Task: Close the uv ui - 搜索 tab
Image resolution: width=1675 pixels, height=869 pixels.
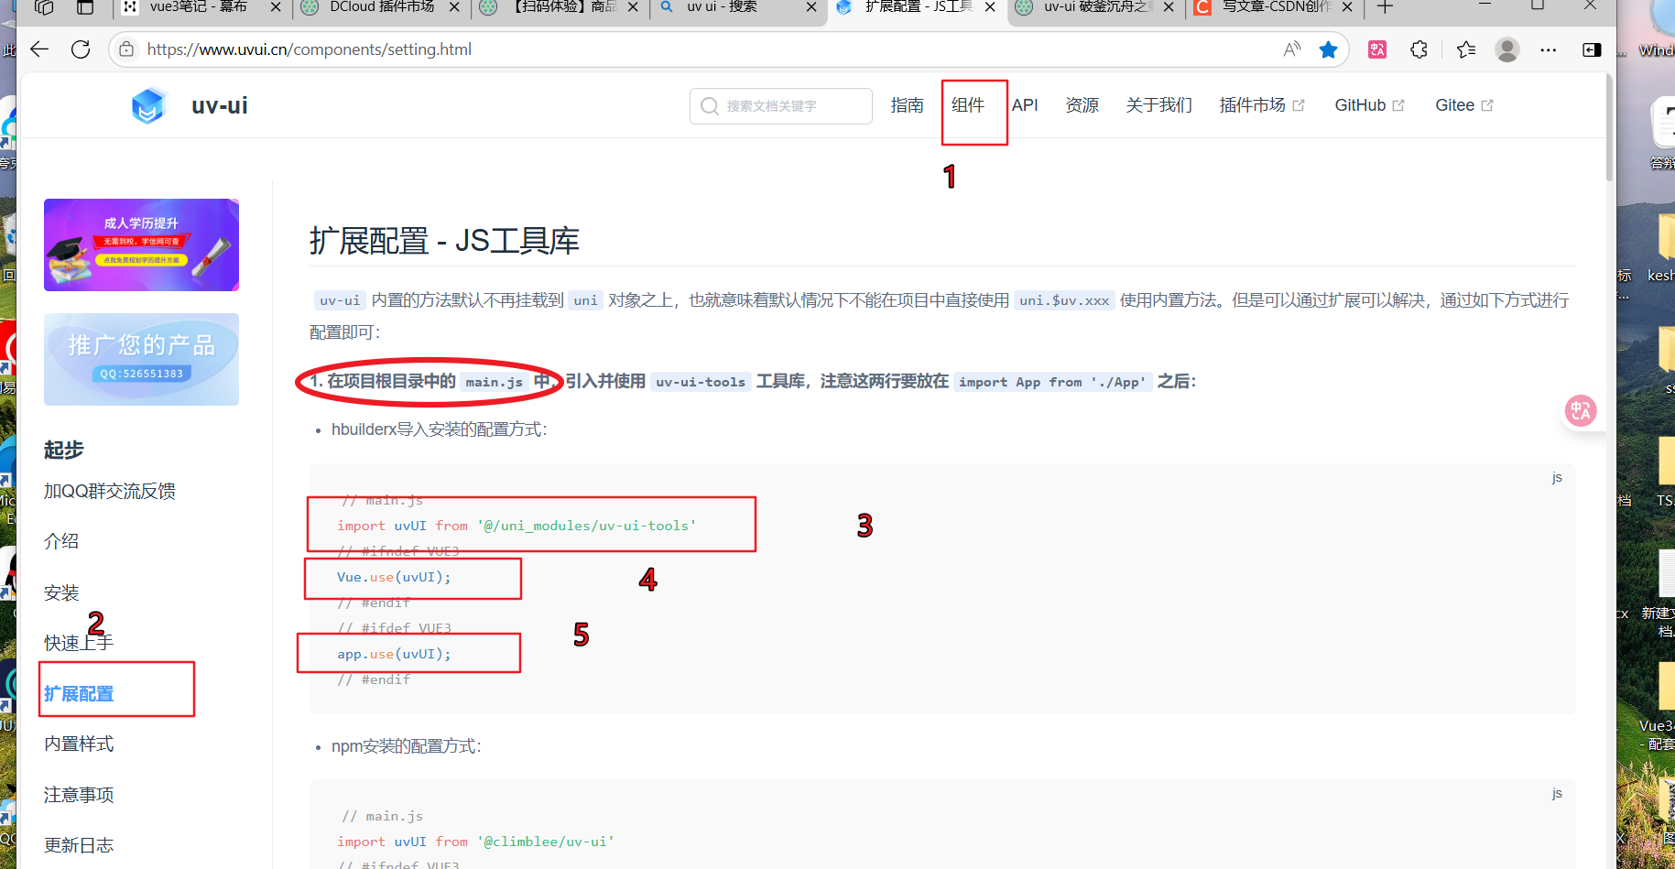Action: [x=811, y=7]
